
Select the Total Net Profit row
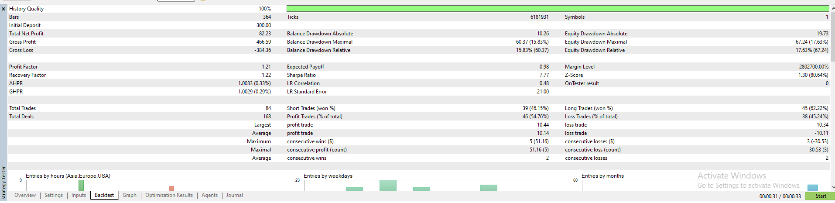tap(140, 34)
